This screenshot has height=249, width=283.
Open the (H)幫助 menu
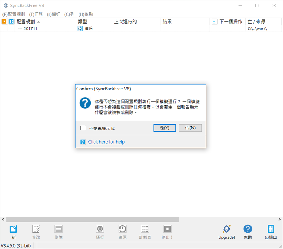86,14
